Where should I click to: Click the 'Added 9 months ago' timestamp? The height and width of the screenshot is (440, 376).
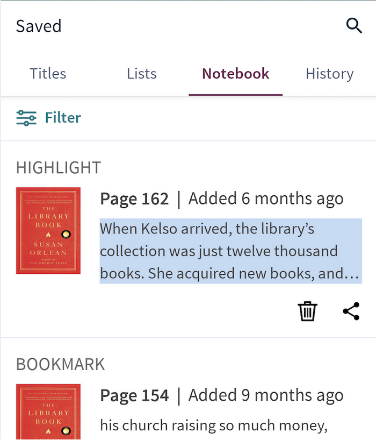[x=266, y=396]
